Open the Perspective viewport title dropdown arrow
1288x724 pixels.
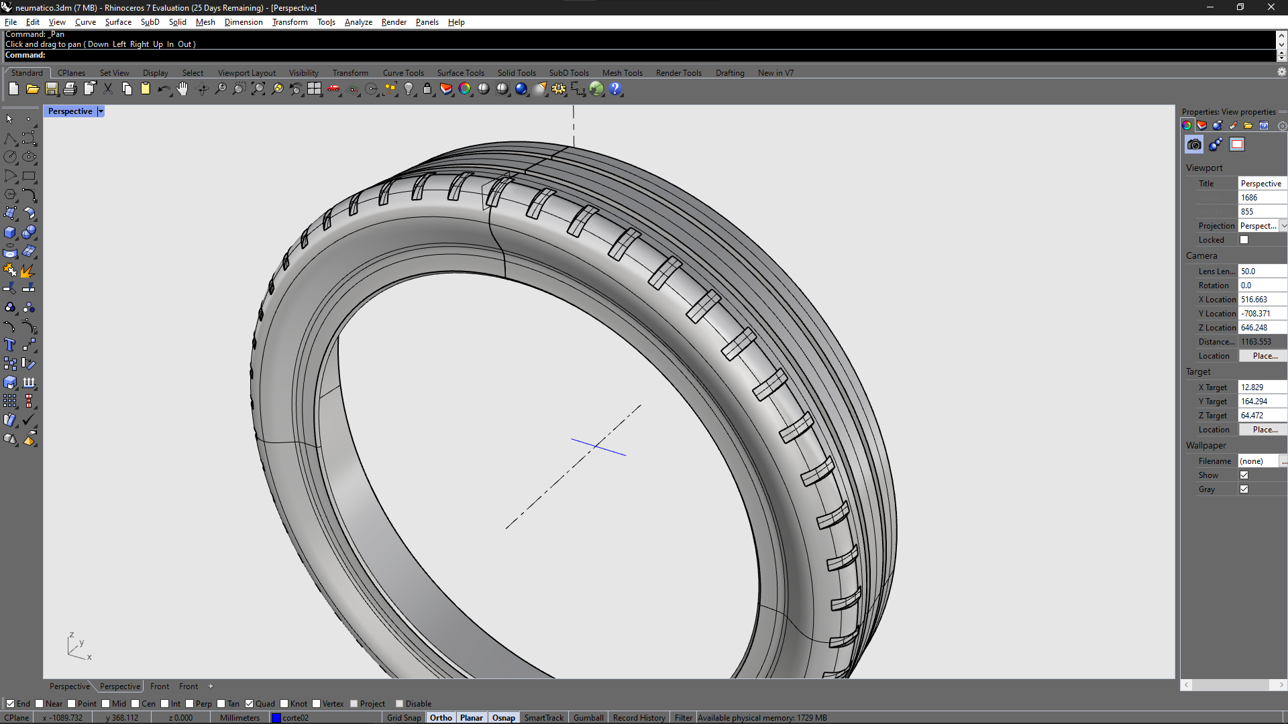tap(101, 111)
